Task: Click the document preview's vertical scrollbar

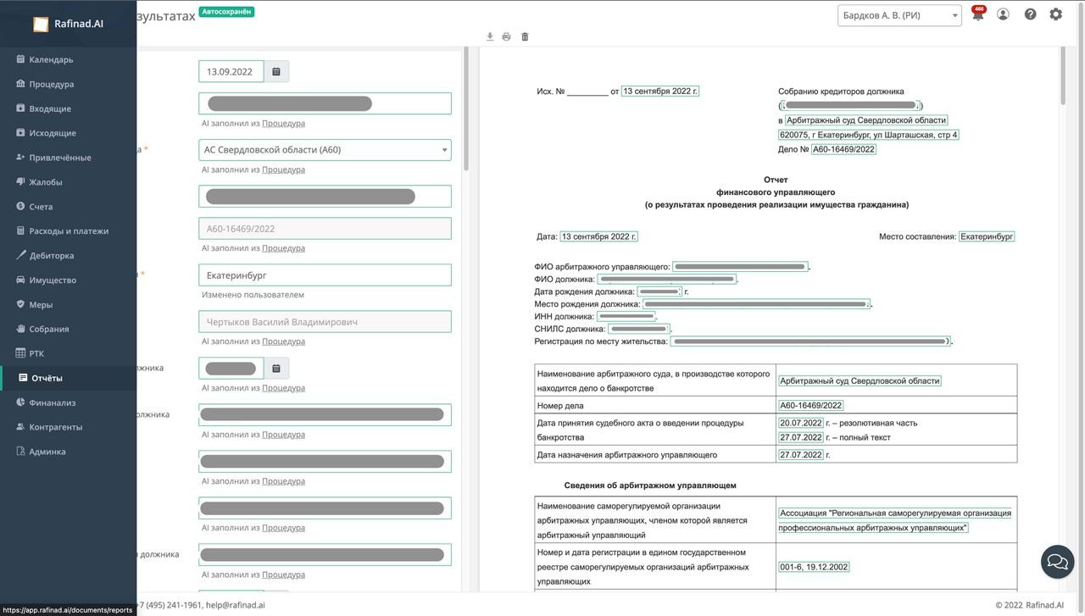Action: [1062, 76]
